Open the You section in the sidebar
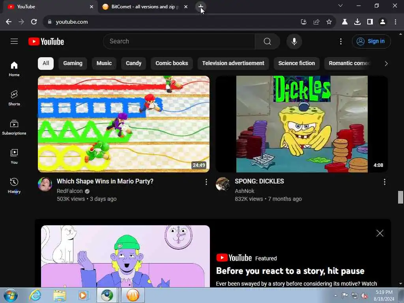This screenshot has height=303, width=404. coord(14,156)
